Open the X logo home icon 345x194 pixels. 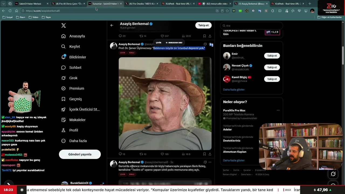point(63,26)
